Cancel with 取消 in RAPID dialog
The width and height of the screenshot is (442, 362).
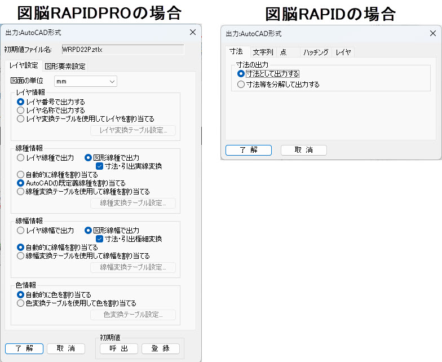(303, 150)
